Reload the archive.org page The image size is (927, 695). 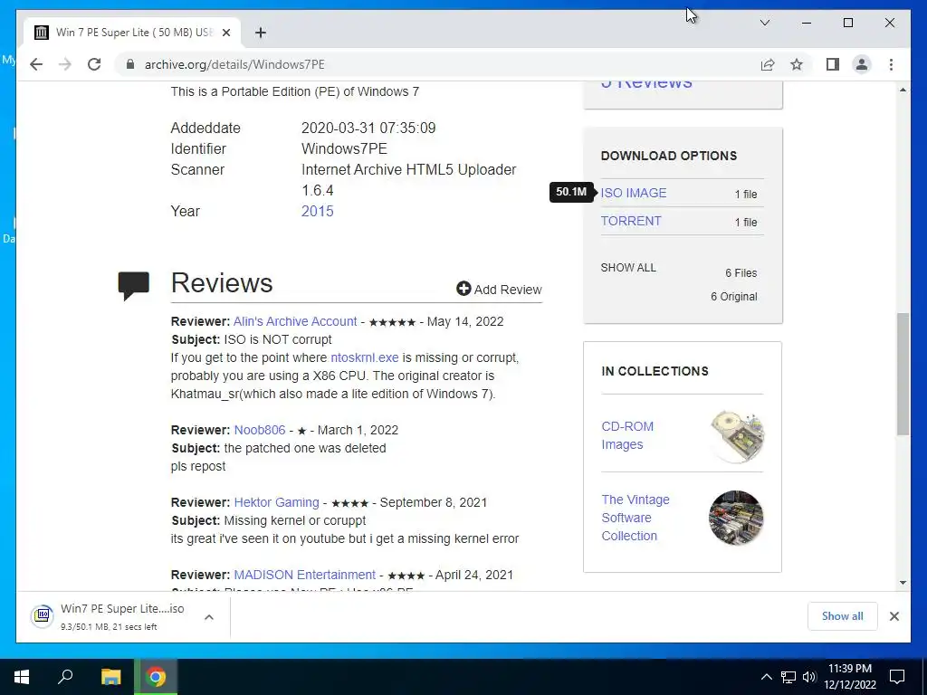tap(94, 64)
